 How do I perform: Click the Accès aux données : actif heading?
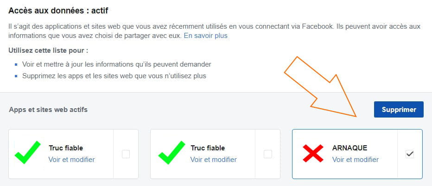pyautogui.click(x=58, y=11)
